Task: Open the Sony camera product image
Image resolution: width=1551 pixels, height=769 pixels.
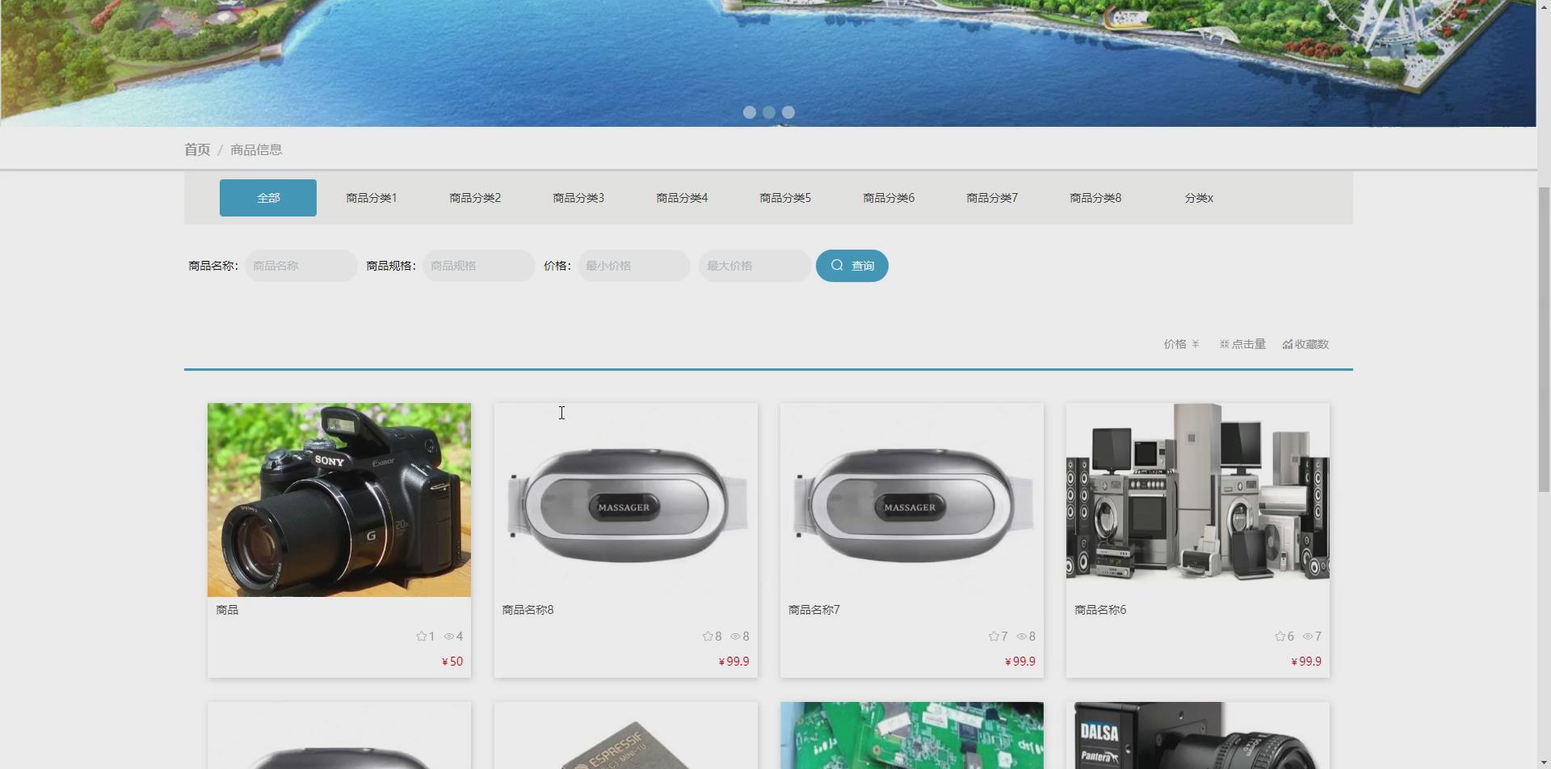Action: (x=339, y=500)
